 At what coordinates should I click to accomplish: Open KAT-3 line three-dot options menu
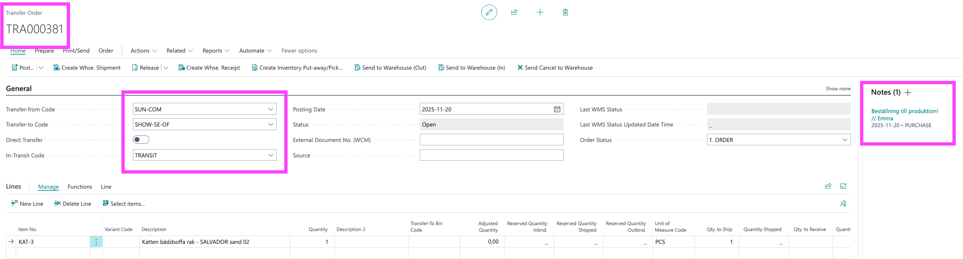coord(96,242)
